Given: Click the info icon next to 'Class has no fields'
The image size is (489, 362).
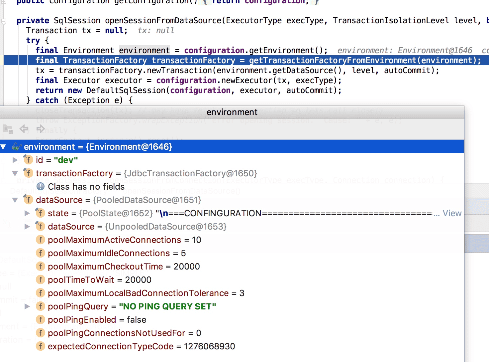Looking at the screenshot, I should [41, 186].
